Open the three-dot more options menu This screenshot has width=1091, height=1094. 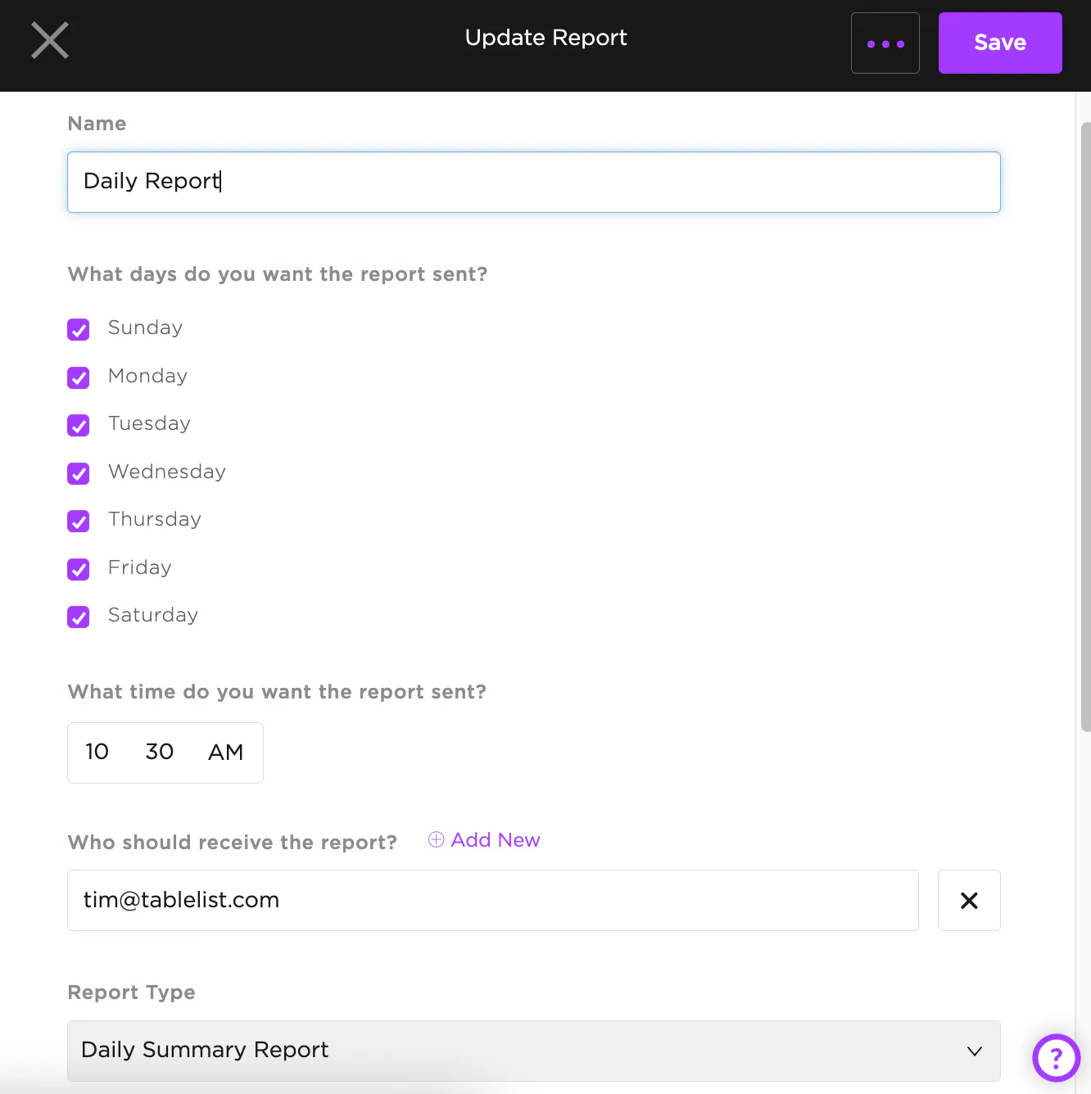(885, 43)
